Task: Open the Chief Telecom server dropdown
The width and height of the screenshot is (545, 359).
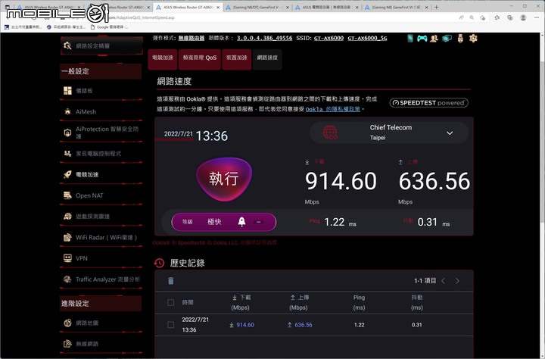Action: tap(389, 133)
